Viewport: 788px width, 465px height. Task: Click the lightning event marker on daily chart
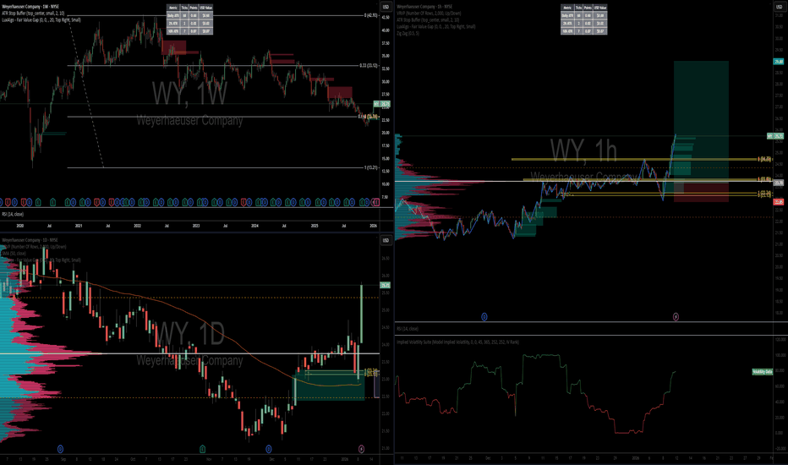click(x=361, y=449)
